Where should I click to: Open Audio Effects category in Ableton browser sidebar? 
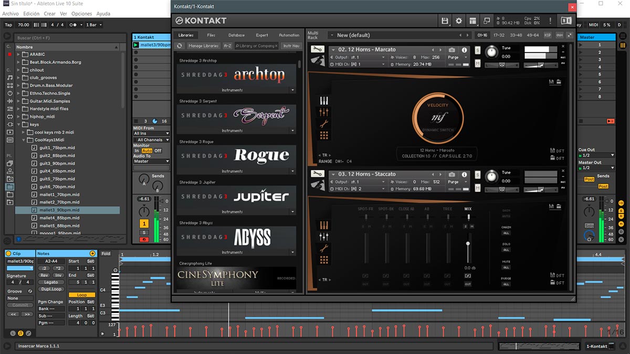pos(10,101)
